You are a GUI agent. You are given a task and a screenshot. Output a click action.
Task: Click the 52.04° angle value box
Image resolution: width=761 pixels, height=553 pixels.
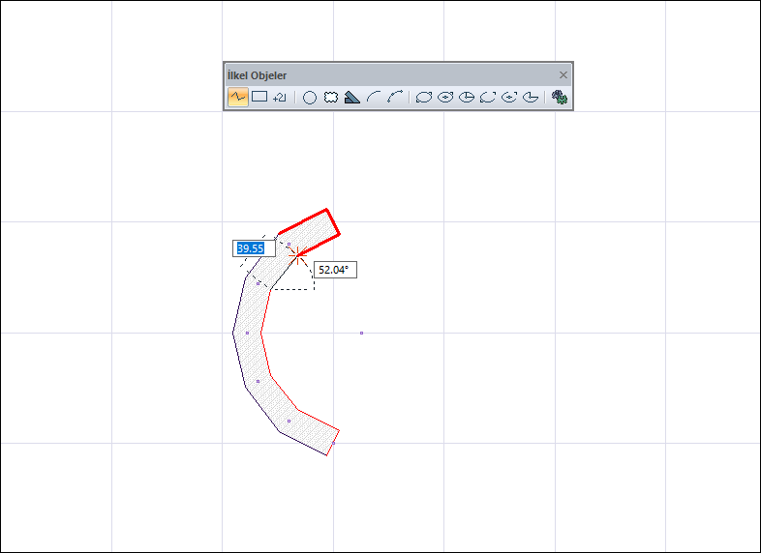335,270
